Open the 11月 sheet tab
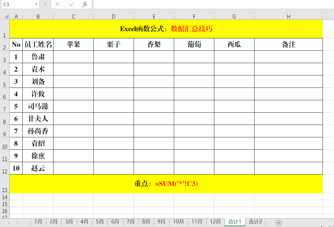This screenshot has height=227, width=334. point(197,222)
